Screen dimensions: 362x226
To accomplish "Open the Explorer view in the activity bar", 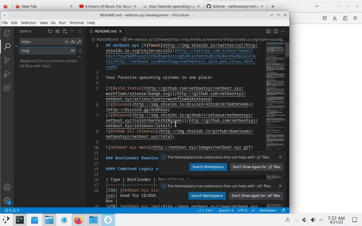I will (7, 33).
